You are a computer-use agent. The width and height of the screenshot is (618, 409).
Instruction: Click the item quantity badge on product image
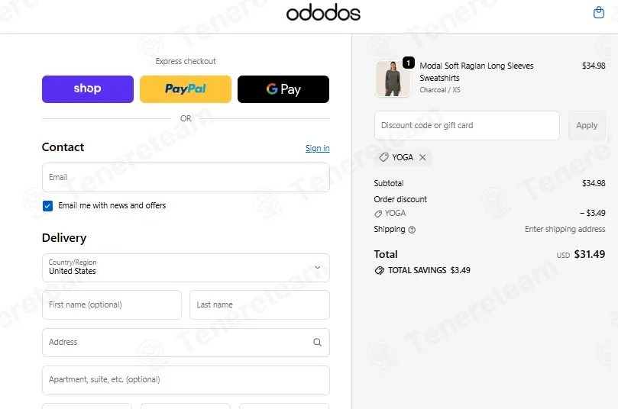(409, 63)
